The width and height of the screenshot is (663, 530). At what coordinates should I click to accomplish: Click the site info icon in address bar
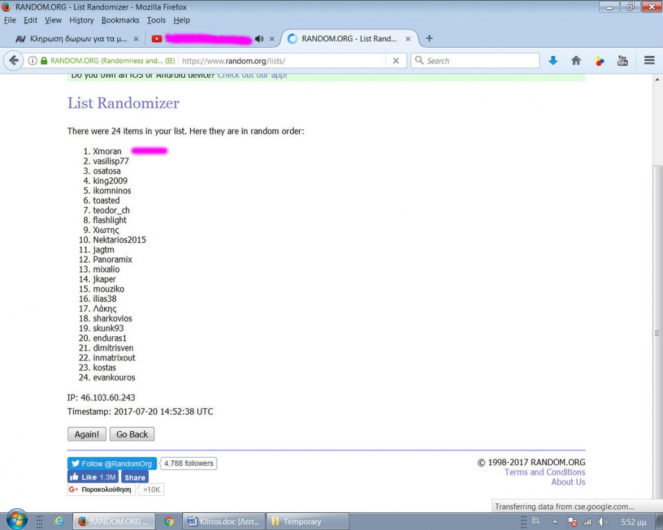point(33,61)
